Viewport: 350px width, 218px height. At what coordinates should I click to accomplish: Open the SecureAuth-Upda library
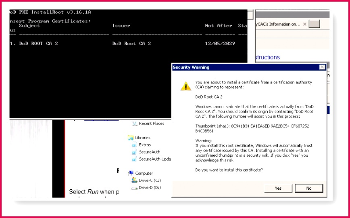[155, 159]
